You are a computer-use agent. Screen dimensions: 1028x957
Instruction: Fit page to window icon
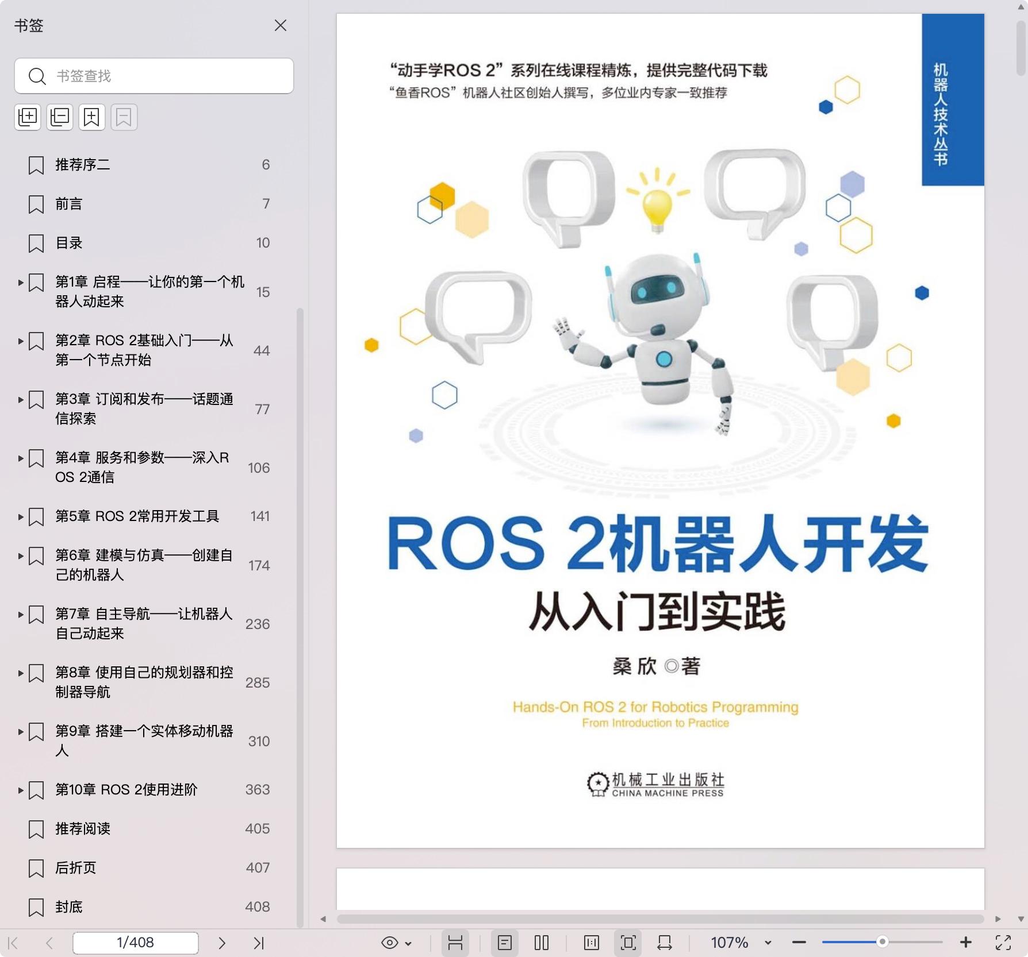point(628,943)
